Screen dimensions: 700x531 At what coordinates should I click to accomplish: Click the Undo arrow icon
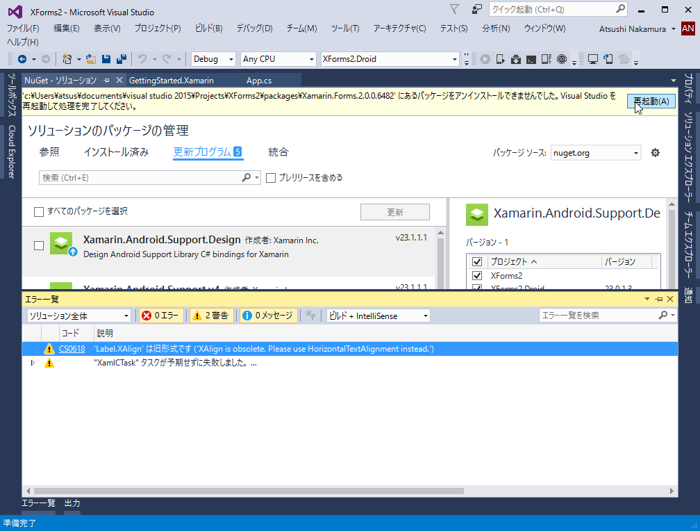pyautogui.click(x=142, y=59)
